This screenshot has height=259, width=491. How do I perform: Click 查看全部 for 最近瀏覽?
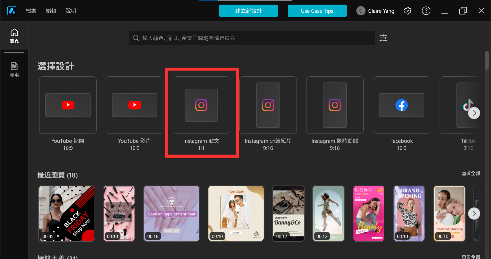[471, 173]
